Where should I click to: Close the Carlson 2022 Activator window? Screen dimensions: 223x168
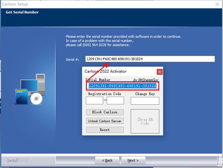click(160, 72)
